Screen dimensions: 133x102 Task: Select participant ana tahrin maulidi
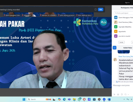124,36
